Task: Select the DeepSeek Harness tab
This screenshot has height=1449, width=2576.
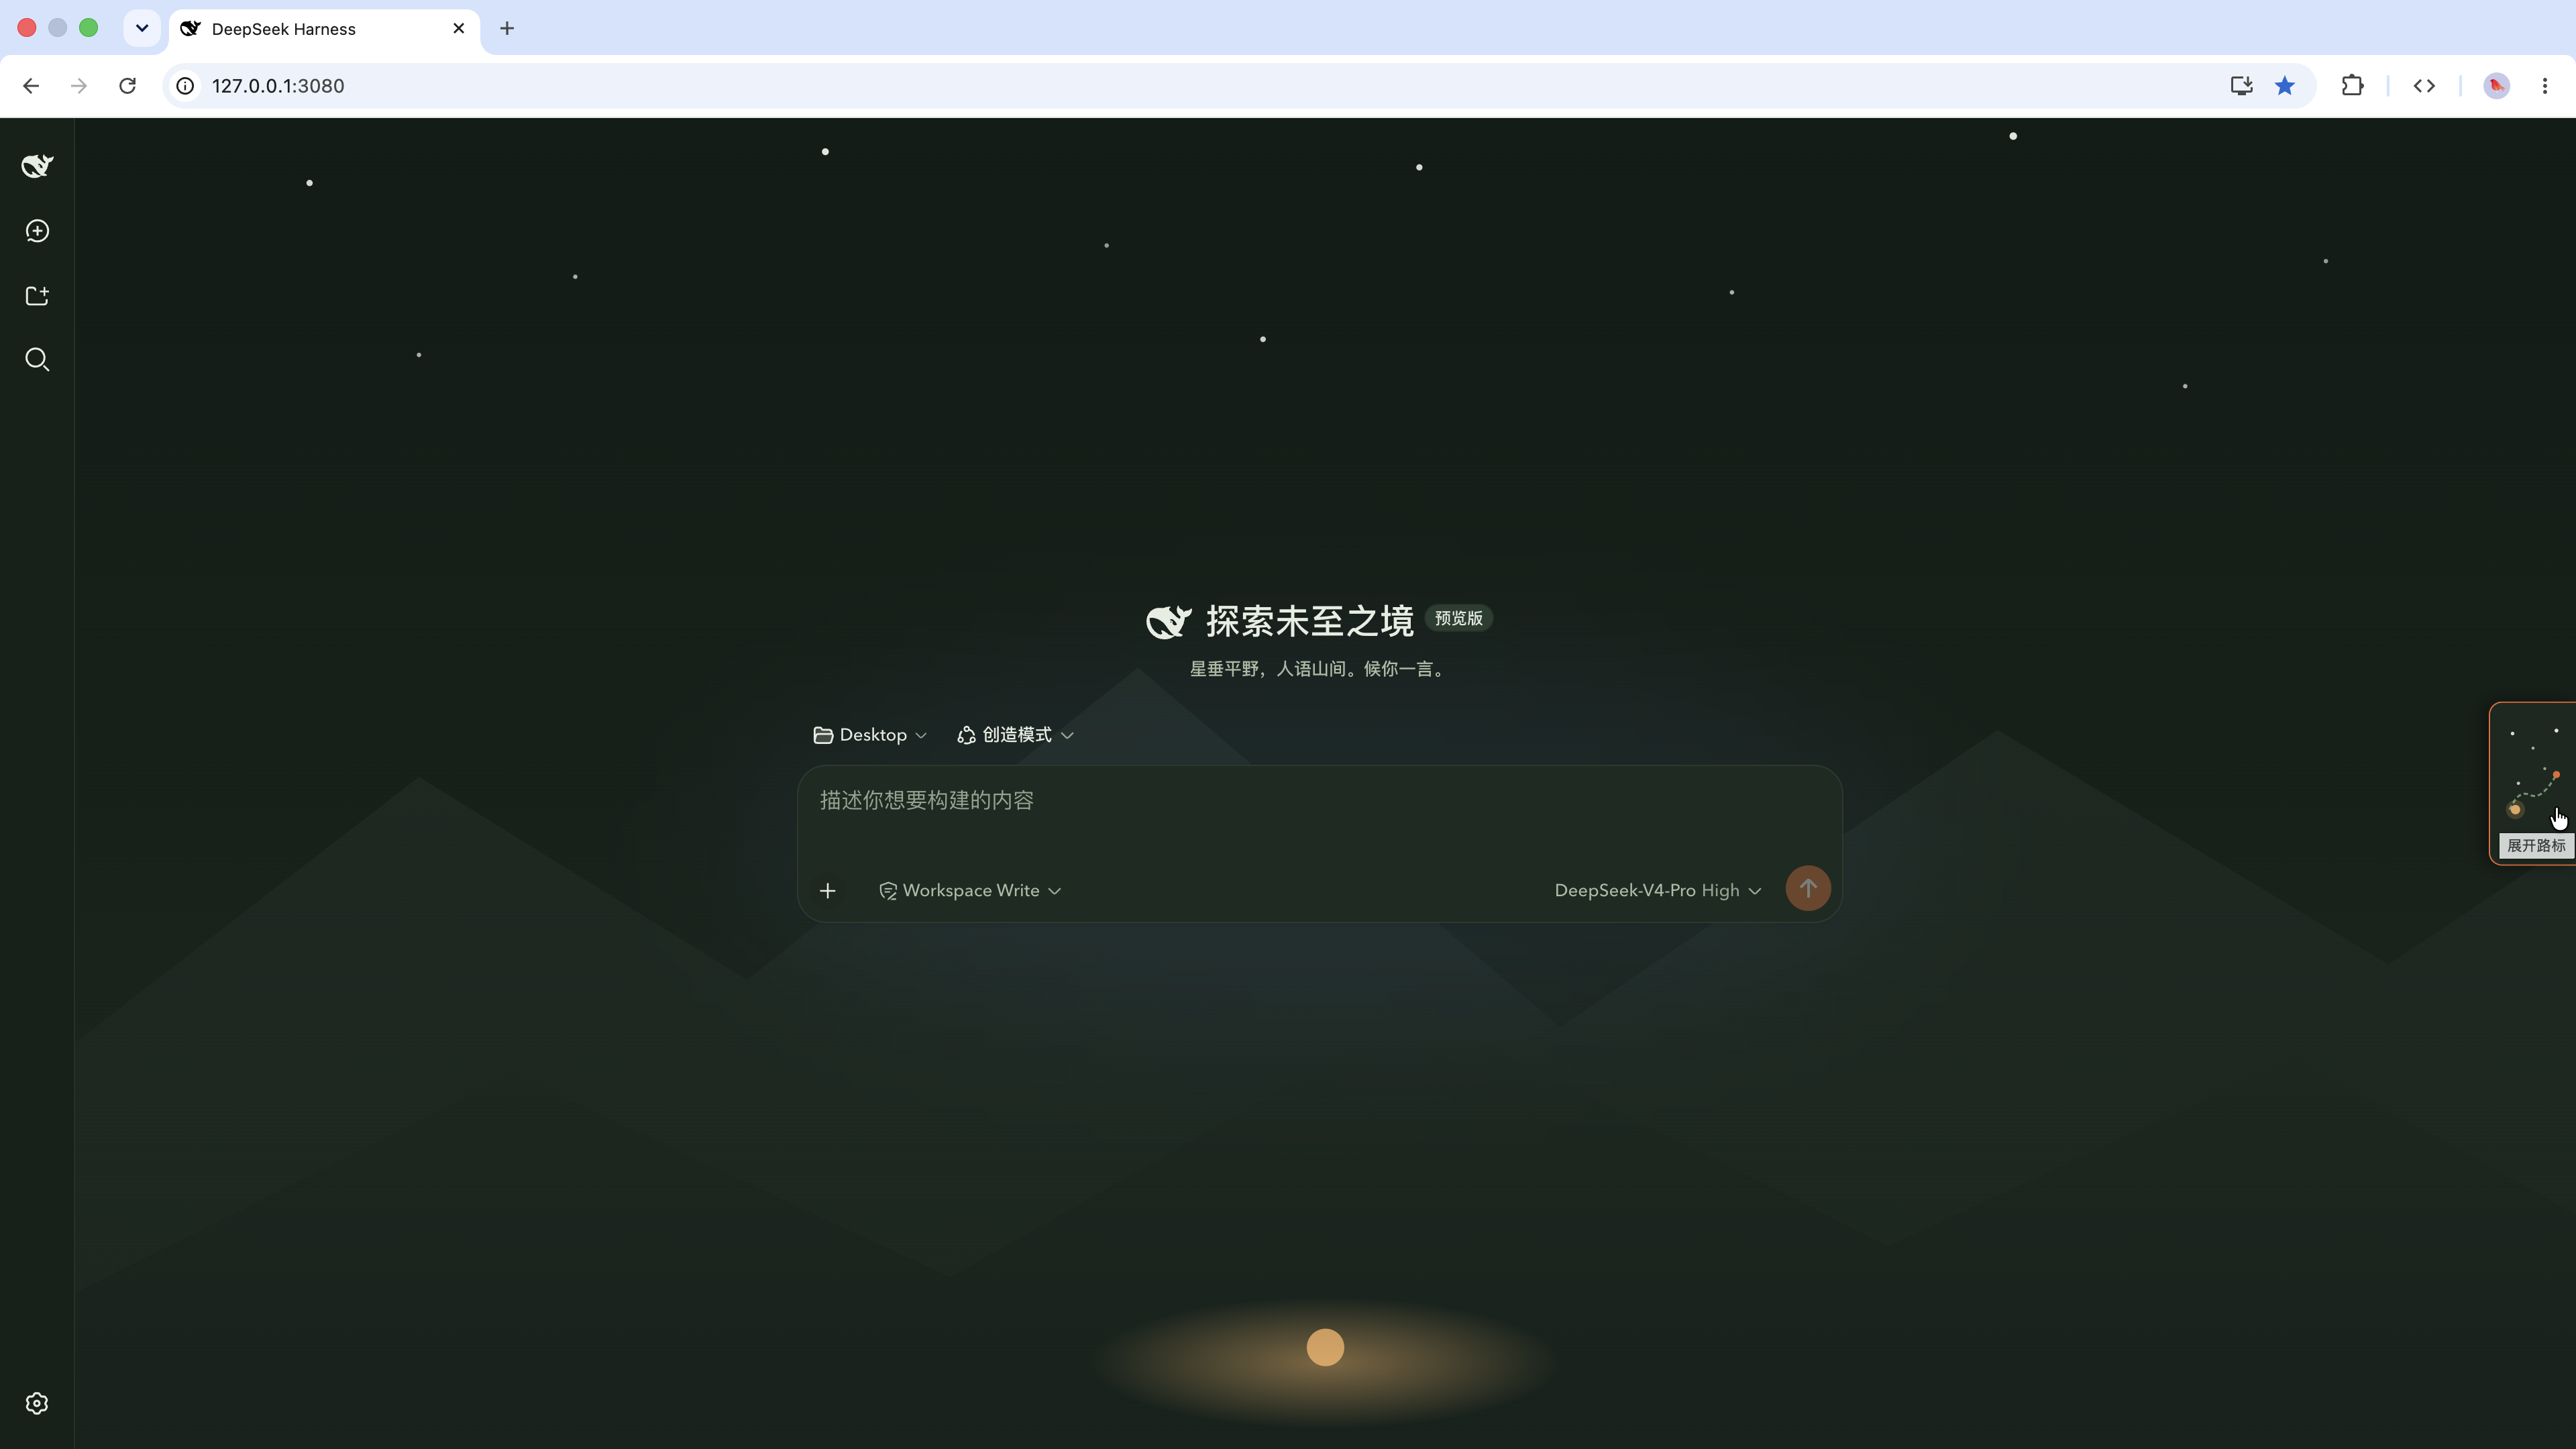Action: [x=324, y=29]
